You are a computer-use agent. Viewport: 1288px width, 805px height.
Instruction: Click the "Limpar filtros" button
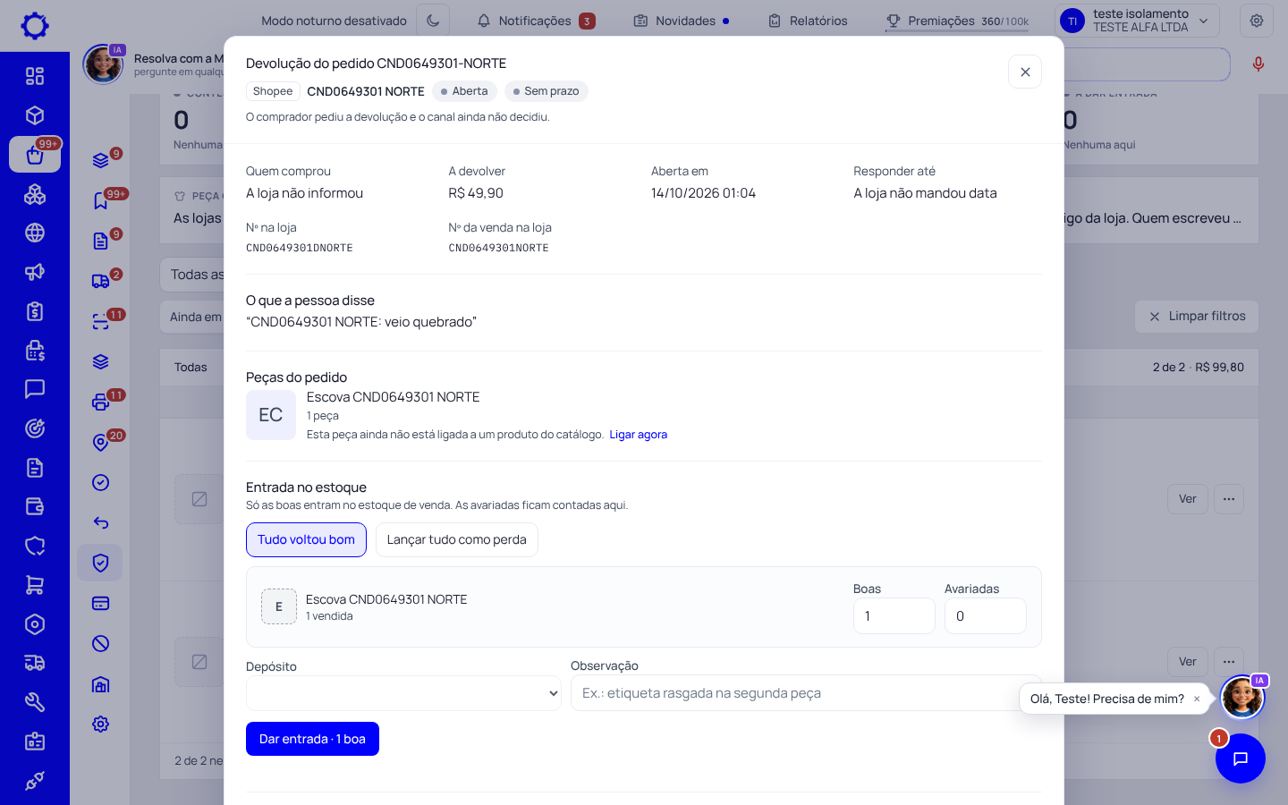pos(1197,316)
